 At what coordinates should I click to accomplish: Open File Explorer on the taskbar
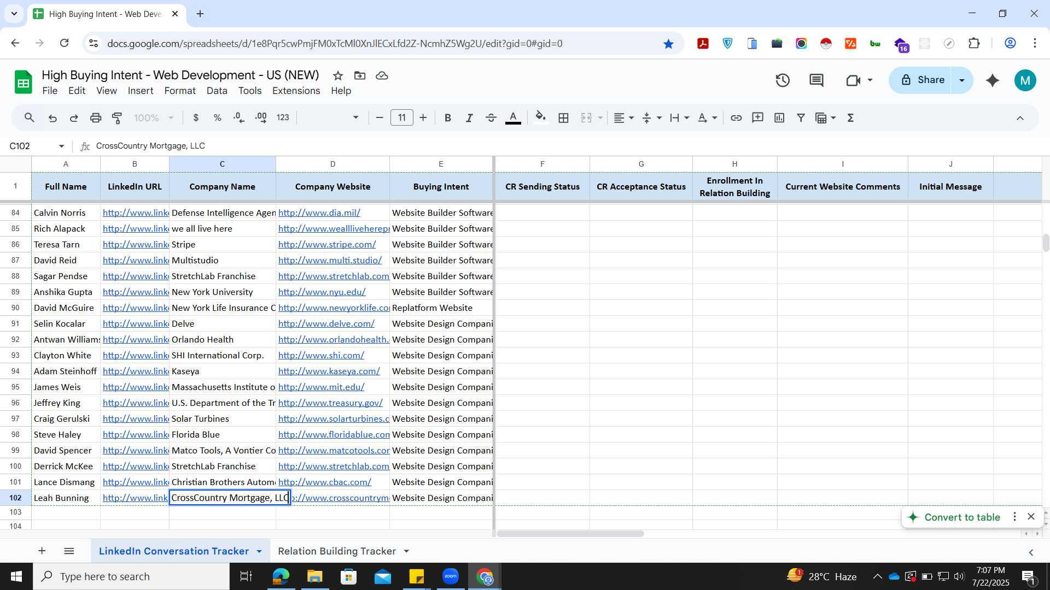[314, 576]
